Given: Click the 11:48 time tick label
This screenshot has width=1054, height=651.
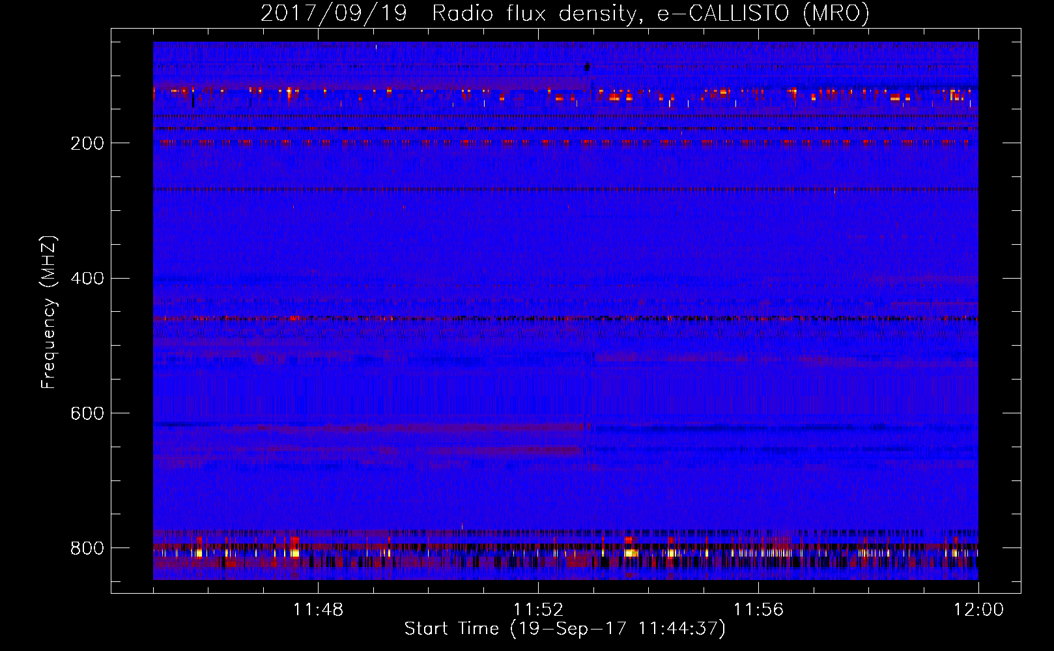Looking at the screenshot, I should tap(318, 610).
